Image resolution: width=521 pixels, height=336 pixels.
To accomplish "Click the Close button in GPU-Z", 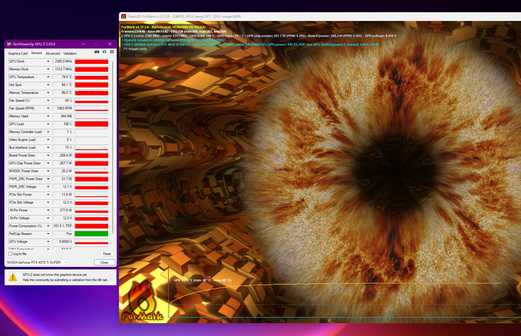I will tap(104, 262).
